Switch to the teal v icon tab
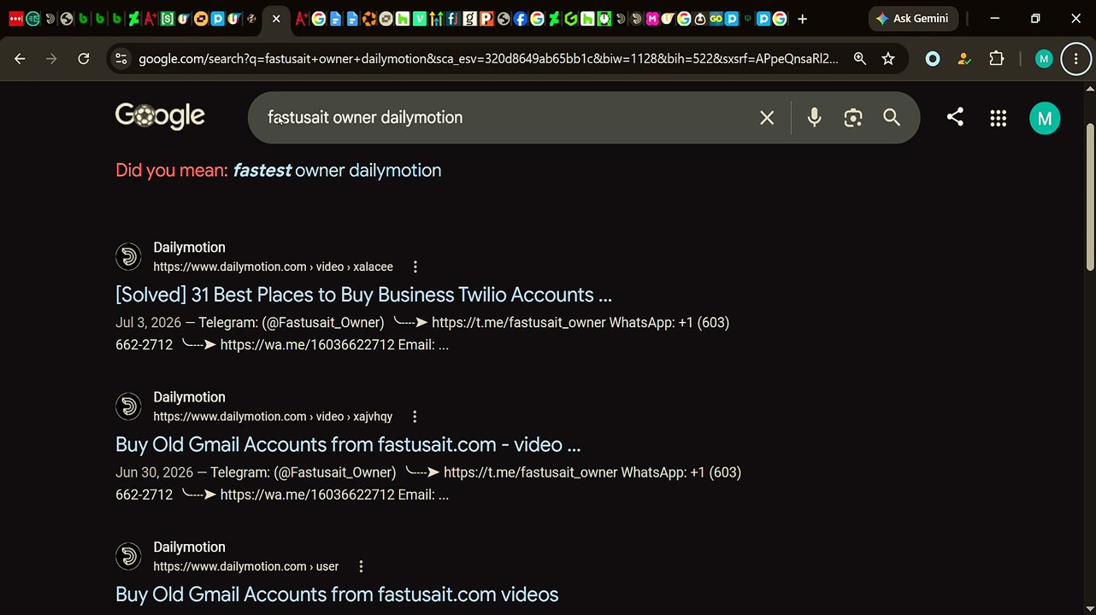 pos(420,19)
